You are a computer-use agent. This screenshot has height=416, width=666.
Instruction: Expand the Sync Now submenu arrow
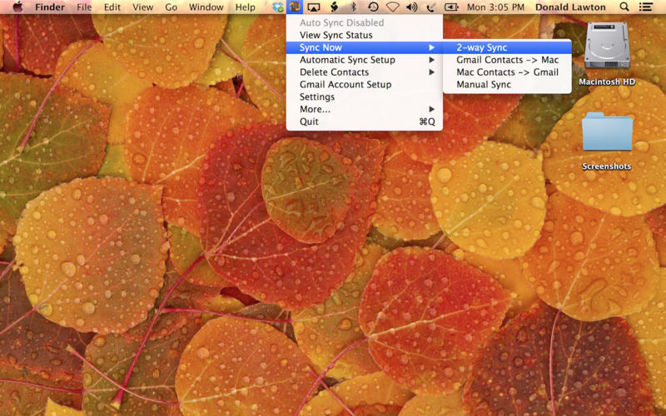(431, 47)
